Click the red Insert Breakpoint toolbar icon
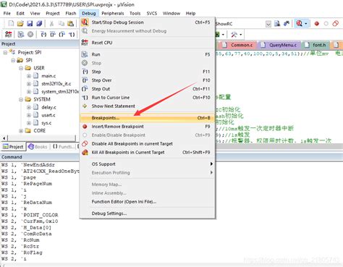Screen dimensions: 343x267 [317, 24]
